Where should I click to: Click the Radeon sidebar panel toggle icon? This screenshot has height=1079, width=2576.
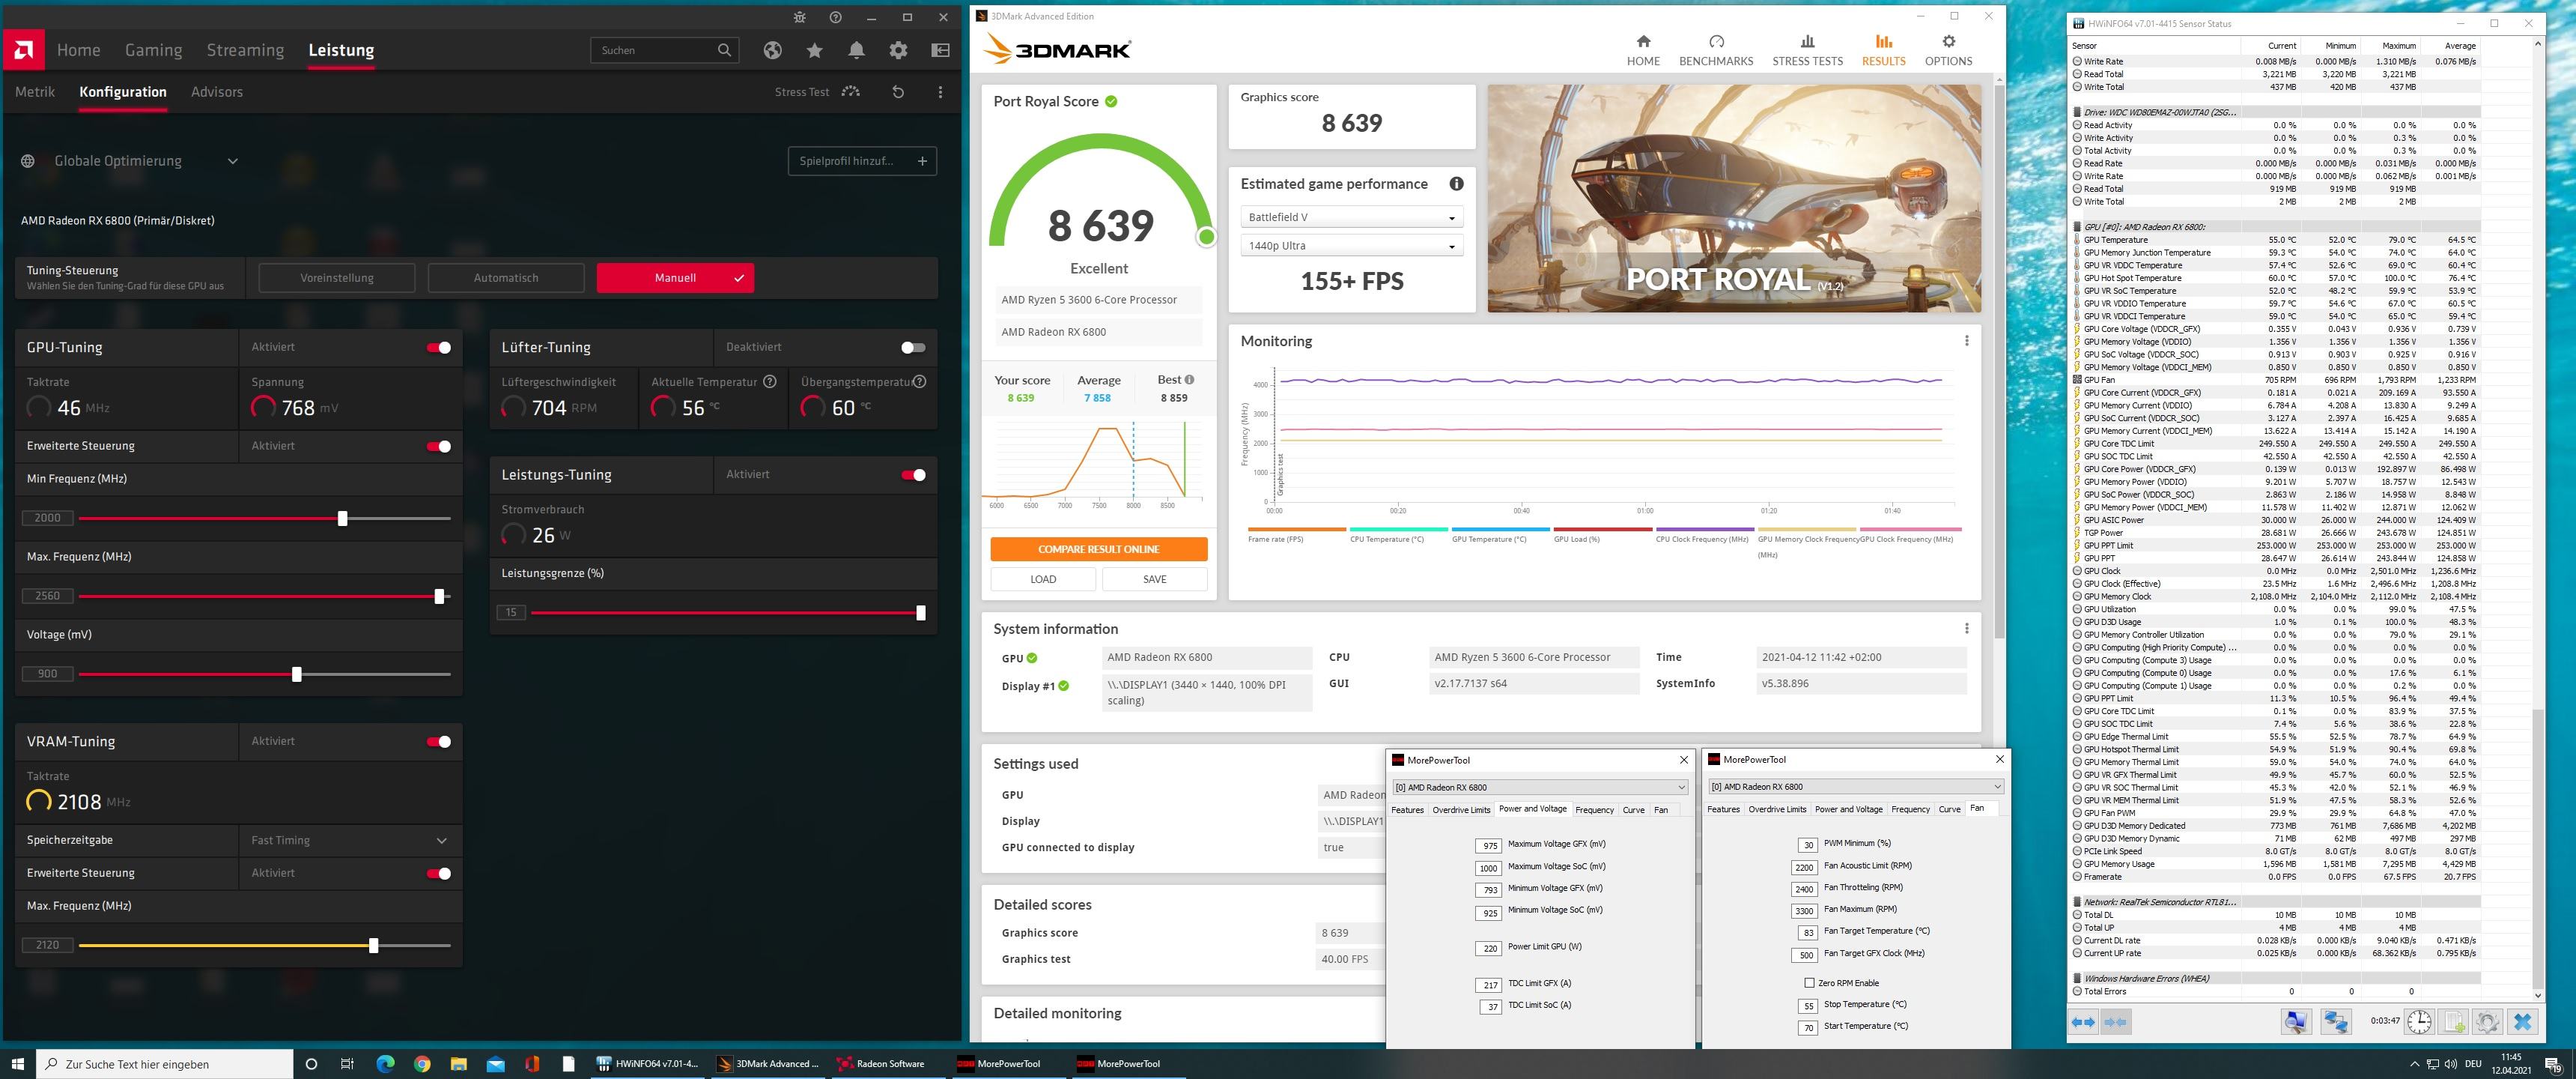click(x=940, y=50)
